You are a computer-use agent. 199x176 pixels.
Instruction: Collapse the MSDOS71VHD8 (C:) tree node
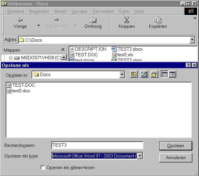[x=11, y=58]
